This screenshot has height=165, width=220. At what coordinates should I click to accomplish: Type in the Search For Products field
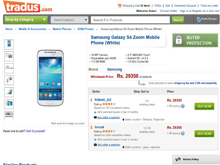(131, 20)
